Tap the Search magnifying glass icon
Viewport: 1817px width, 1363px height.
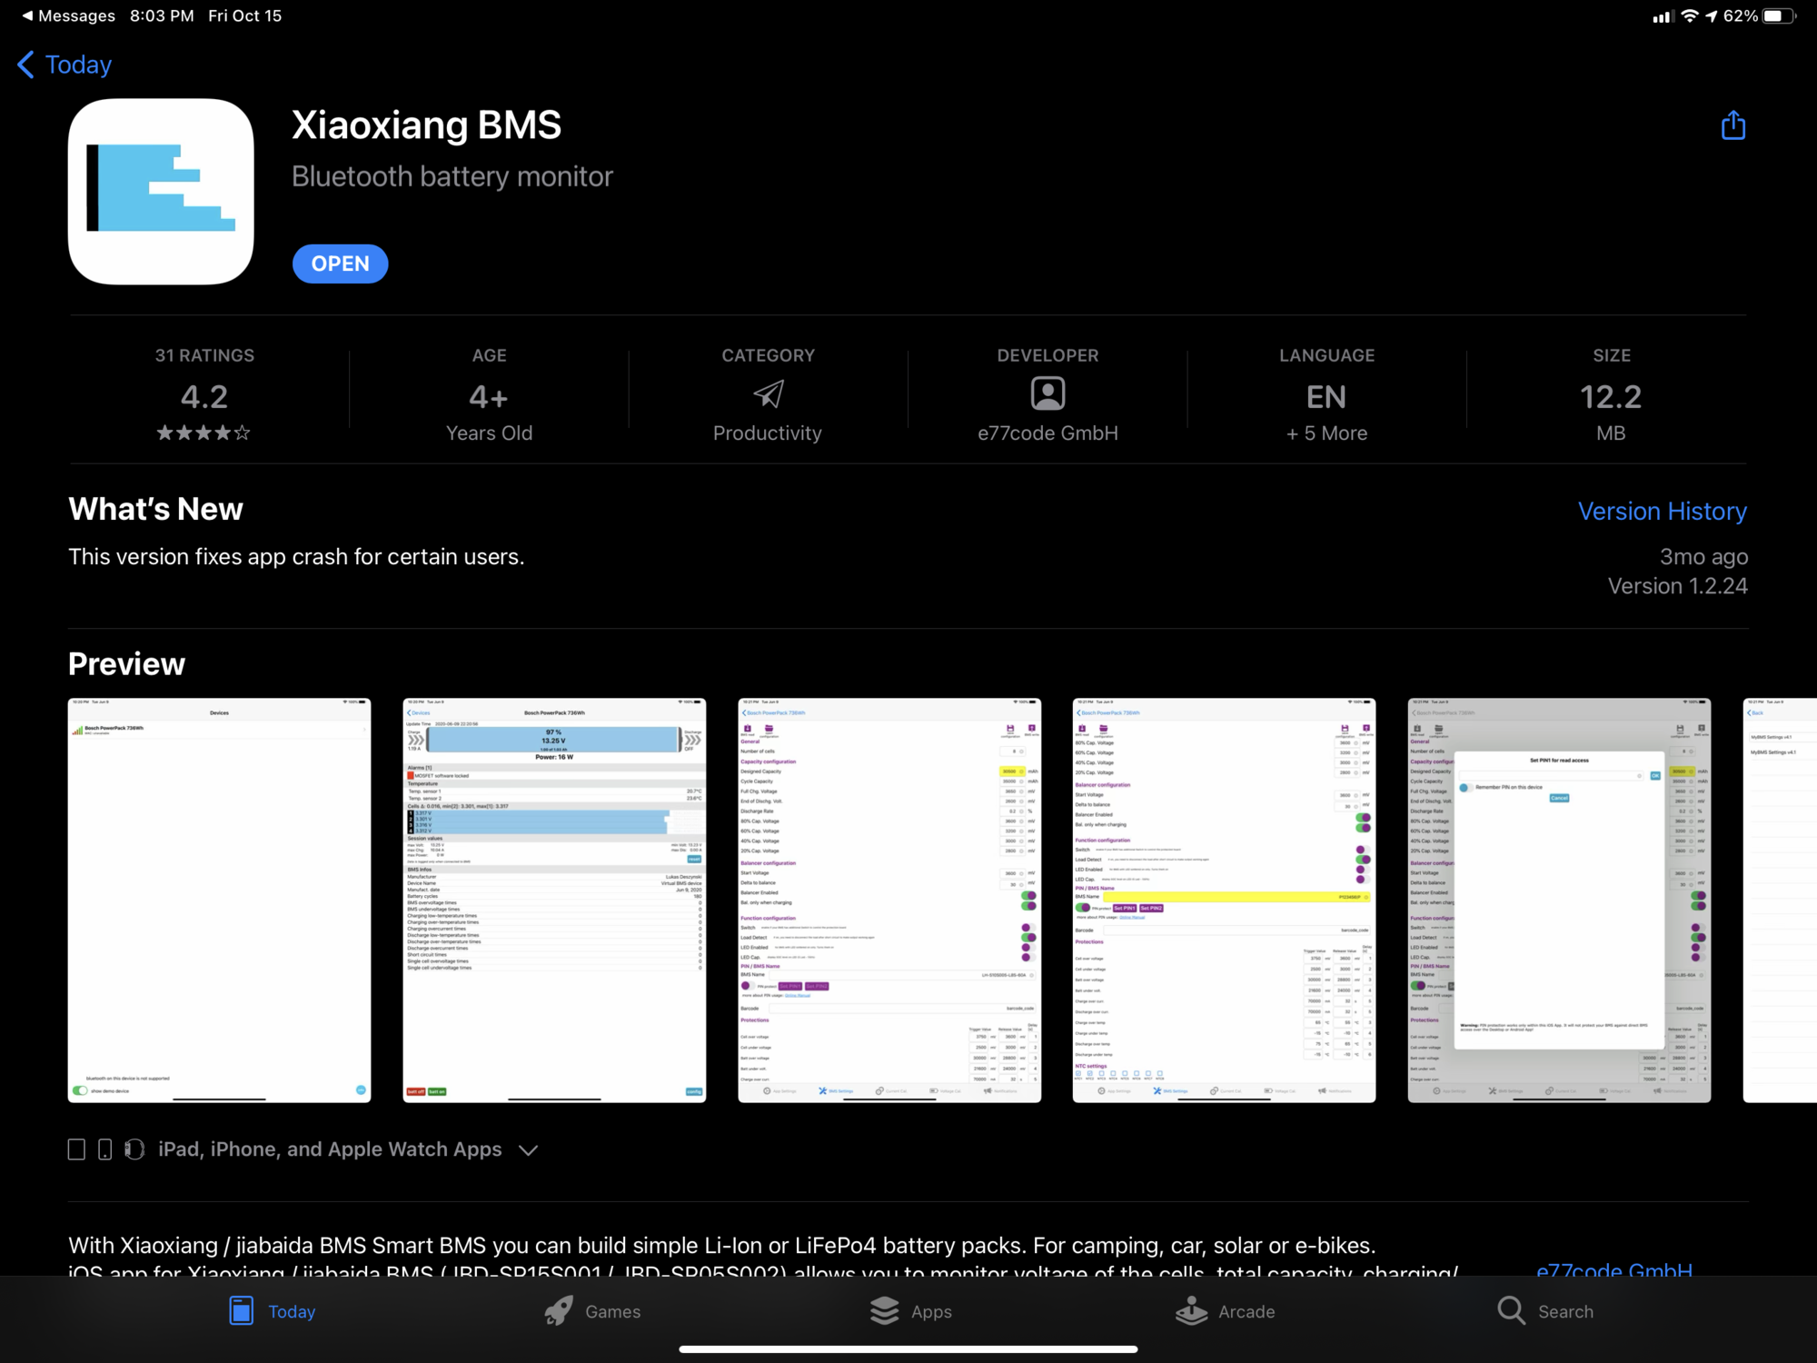point(1511,1310)
